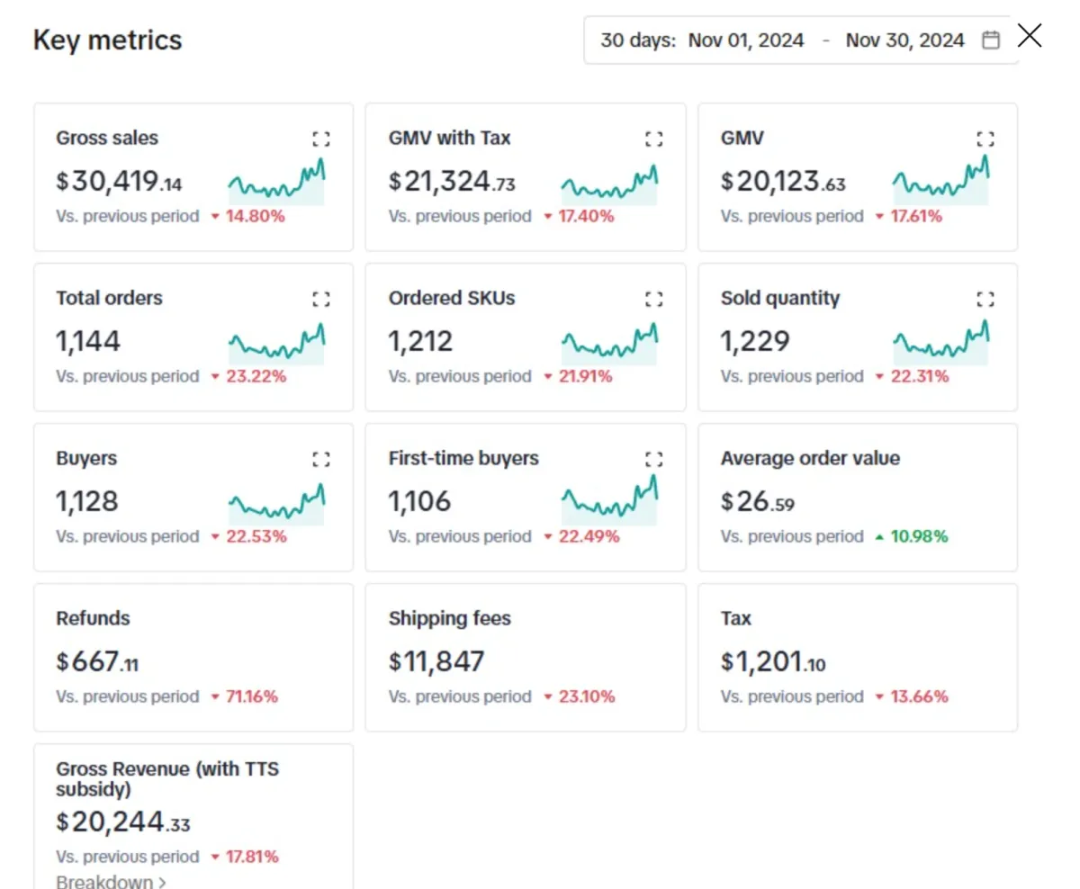Open calendar icon in date range picker
The image size is (1080, 889).
coord(991,40)
